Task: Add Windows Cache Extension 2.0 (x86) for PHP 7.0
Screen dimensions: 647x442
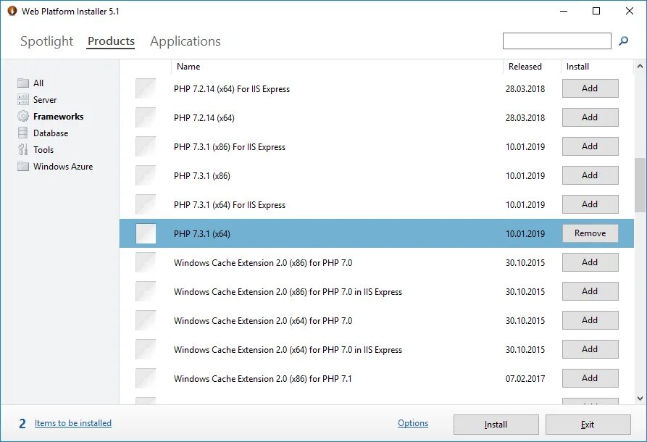Action: click(590, 262)
